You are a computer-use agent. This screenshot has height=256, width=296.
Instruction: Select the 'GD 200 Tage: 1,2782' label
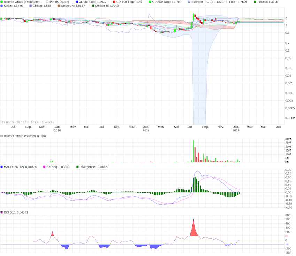(x=167, y=2)
